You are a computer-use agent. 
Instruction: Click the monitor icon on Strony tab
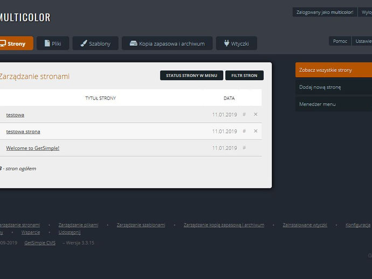point(3,43)
